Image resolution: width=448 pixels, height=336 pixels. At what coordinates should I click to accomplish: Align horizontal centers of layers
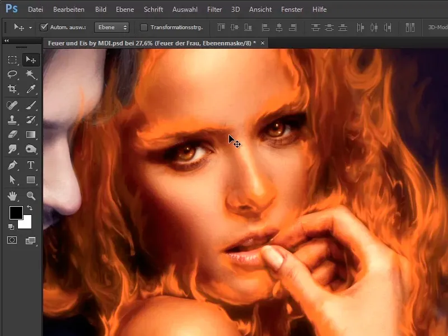tap(279, 27)
